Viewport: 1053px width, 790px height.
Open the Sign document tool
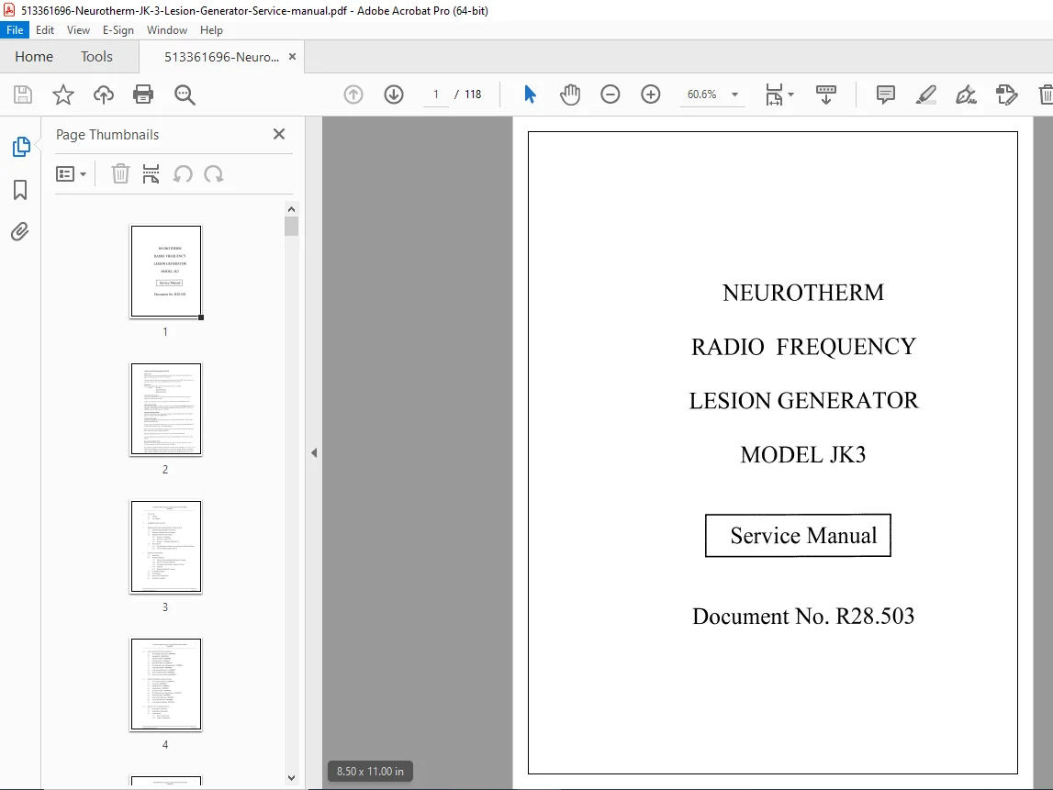click(967, 95)
